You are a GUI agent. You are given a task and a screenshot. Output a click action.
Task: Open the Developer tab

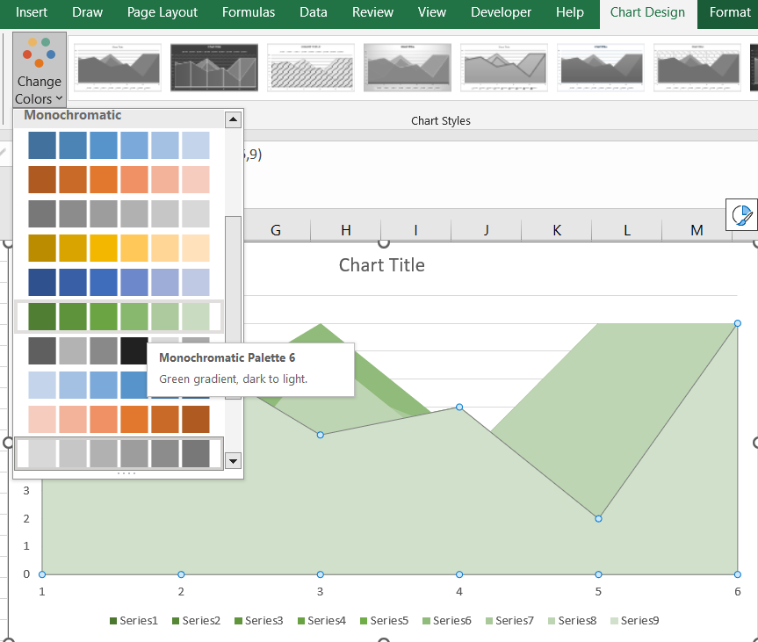501,12
